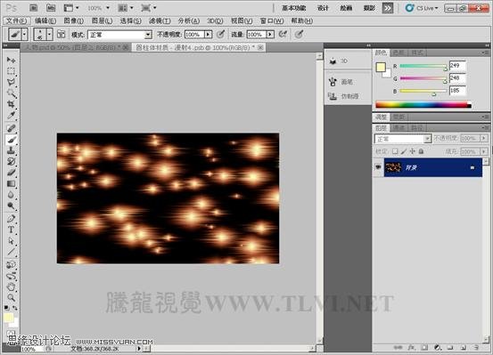Open the CS Live button

[422, 8]
